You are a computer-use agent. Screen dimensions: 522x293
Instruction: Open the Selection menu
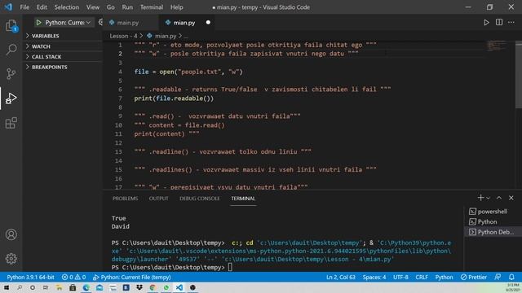pos(67,7)
